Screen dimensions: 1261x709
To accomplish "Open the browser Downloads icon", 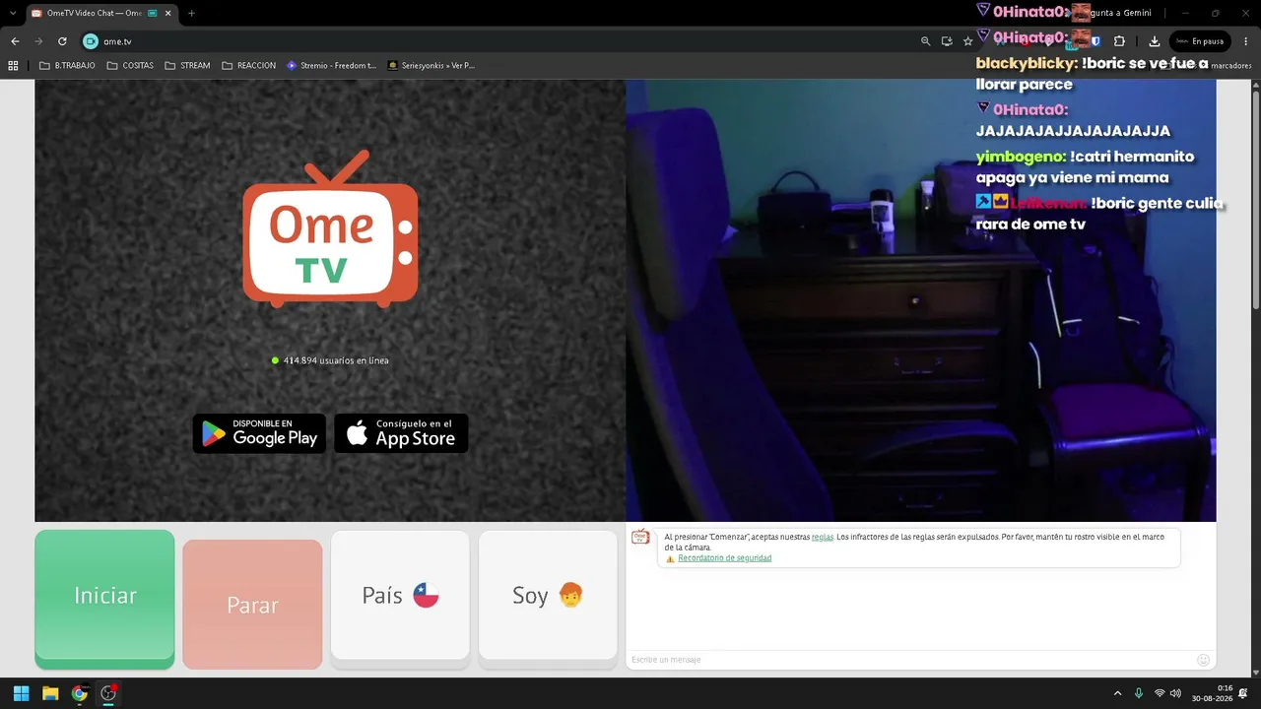I will coord(1154,41).
